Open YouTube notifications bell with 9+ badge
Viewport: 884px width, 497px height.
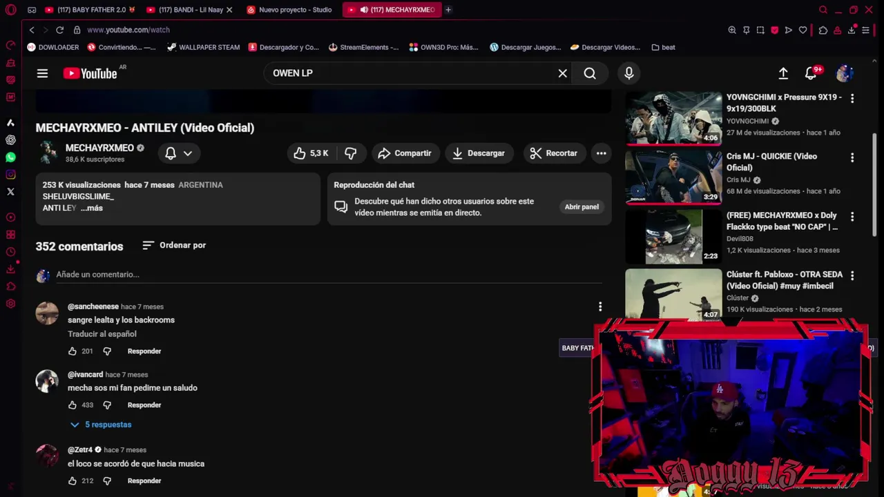811,73
